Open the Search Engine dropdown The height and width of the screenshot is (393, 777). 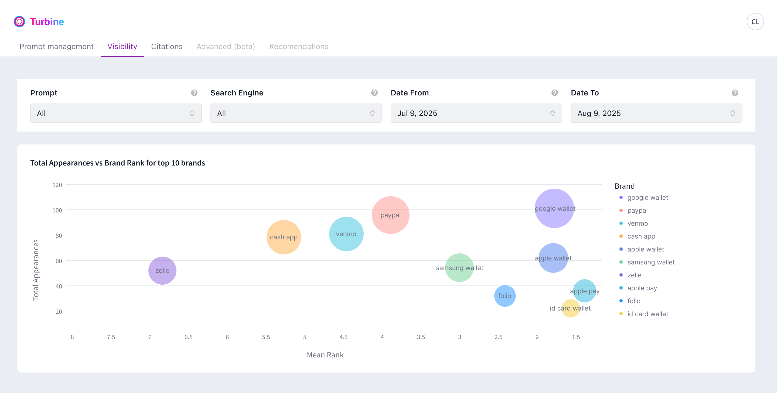tap(296, 113)
